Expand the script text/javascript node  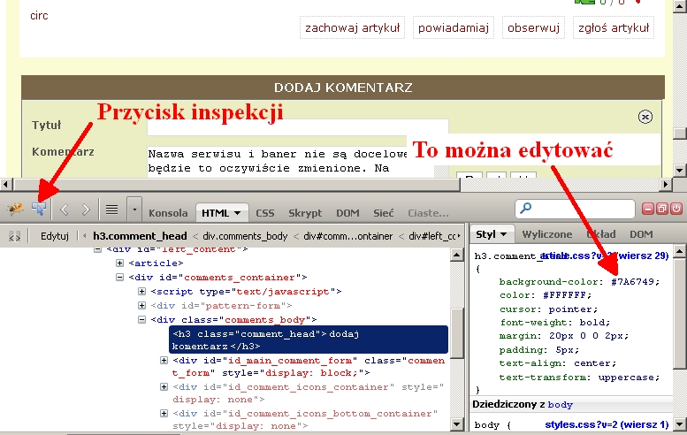point(141,291)
